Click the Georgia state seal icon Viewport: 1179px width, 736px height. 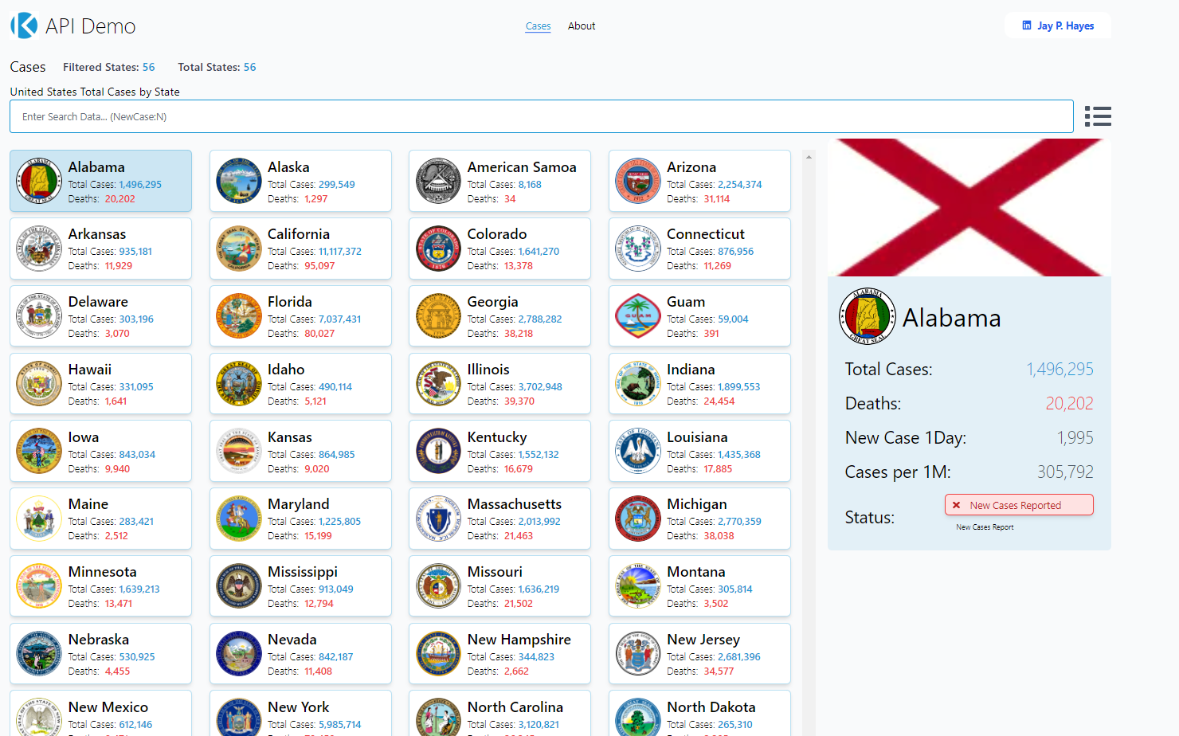[438, 316]
